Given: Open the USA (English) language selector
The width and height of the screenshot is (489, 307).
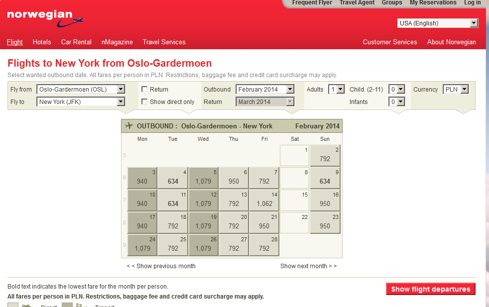Looking at the screenshot, I should point(438,23).
